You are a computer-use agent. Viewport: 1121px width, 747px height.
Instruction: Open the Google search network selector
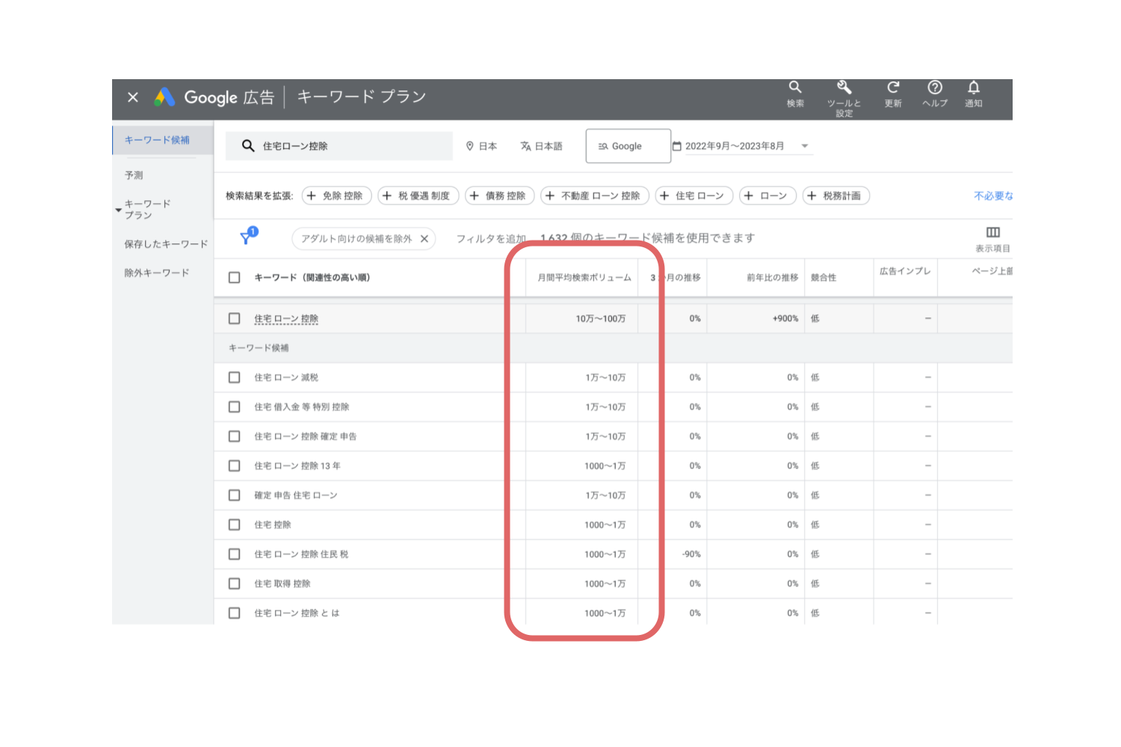click(628, 146)
